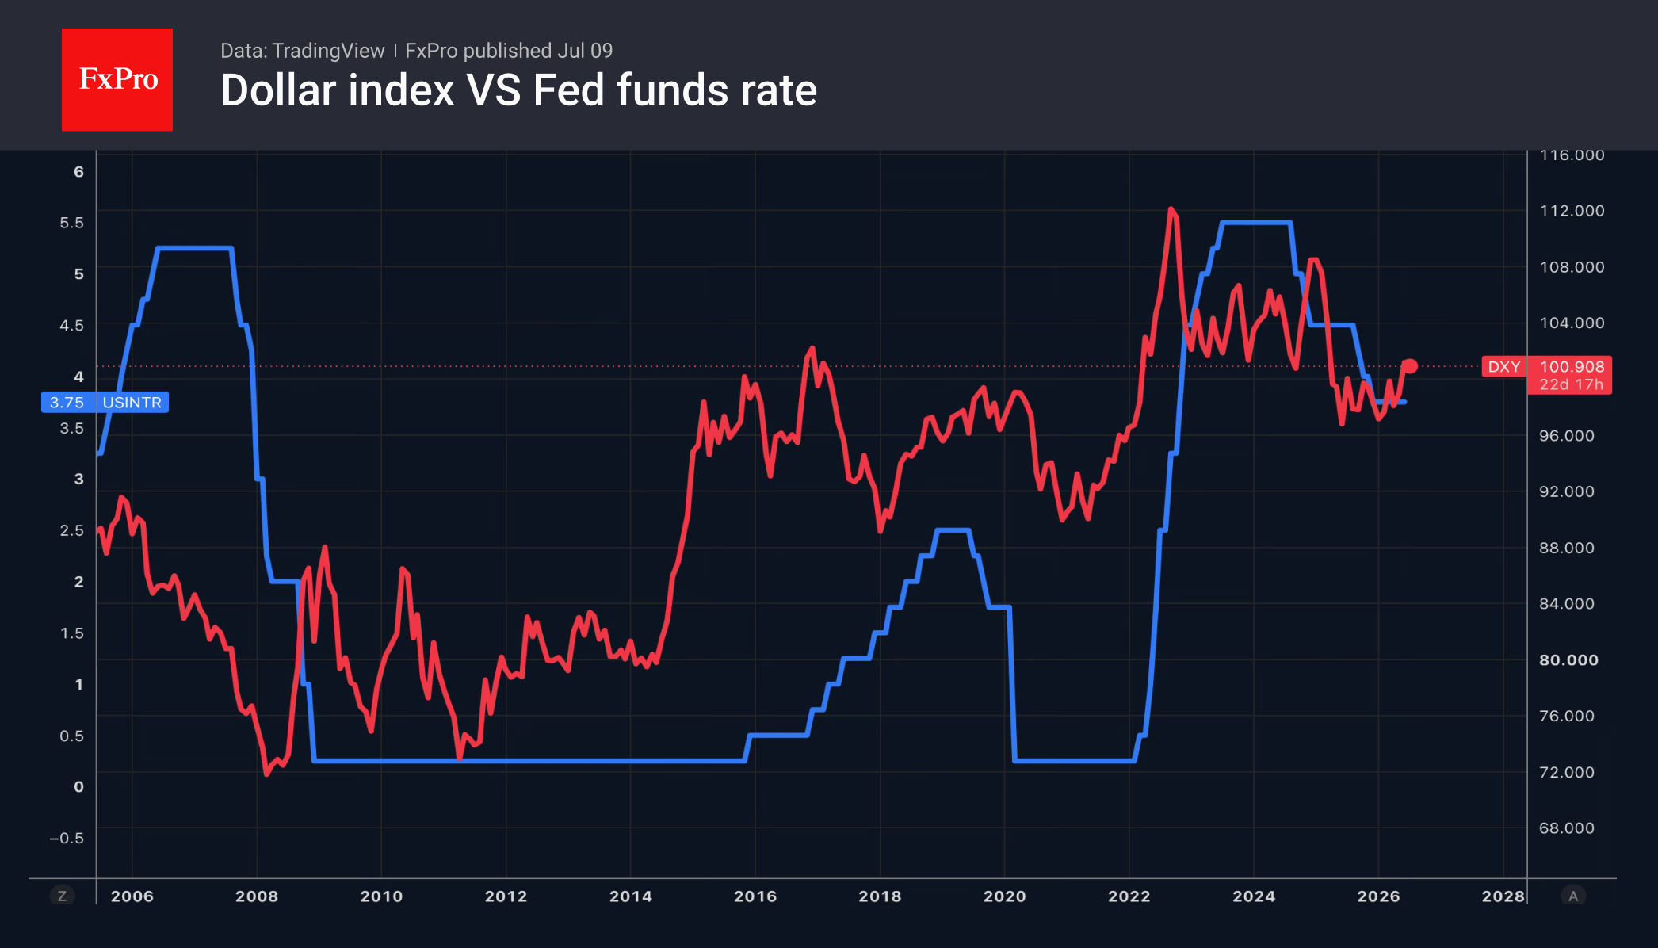The height and width of the screenshot is (948, 1658).
Task: Click the FxPro published Jul 09 text
Action: (509, 51)
